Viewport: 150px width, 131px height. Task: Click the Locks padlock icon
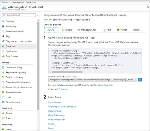coord(3,97)
